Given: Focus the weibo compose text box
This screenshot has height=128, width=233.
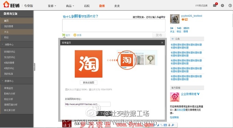Looking at the screenshot, I should tap(114, 25).
